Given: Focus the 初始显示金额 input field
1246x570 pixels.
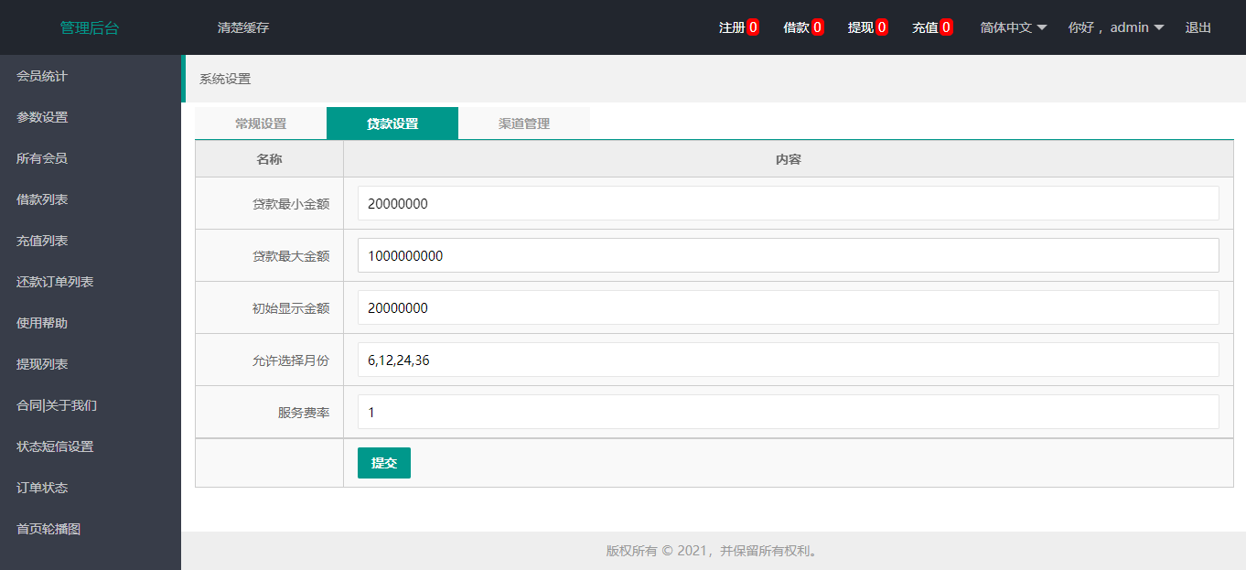Looking at the screenshot, I should click(789, 307).
